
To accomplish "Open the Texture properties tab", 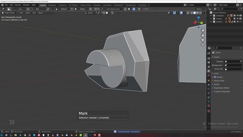I will [209, 111].
